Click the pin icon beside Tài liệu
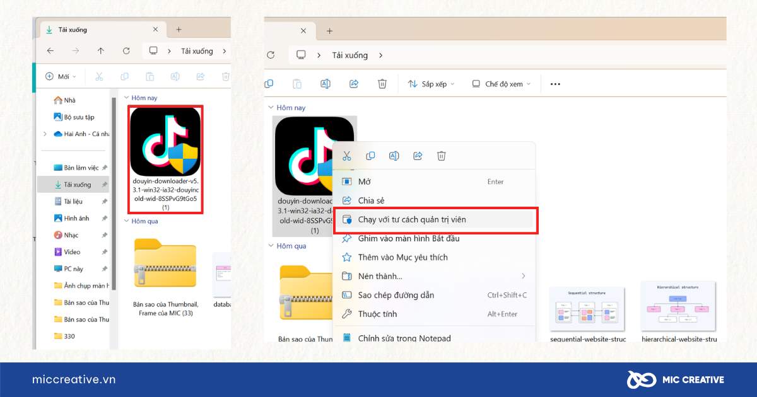The image size is (757, 397). (x=105, y=201)
